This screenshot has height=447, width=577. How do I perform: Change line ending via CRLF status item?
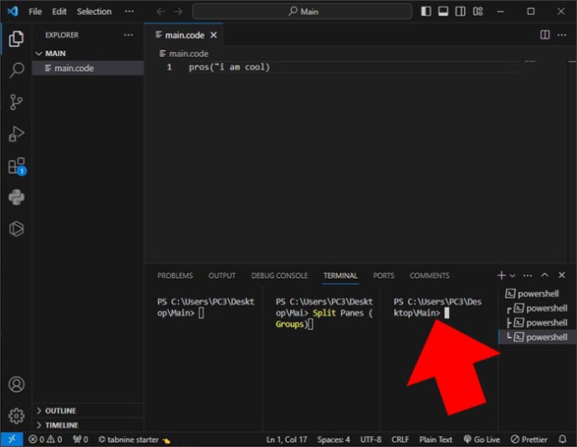pyautogui.click(x=400, y=439)
